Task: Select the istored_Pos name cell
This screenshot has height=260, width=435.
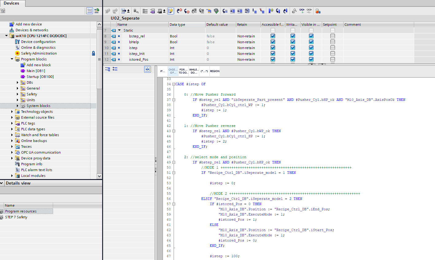Action: (139, 59)
